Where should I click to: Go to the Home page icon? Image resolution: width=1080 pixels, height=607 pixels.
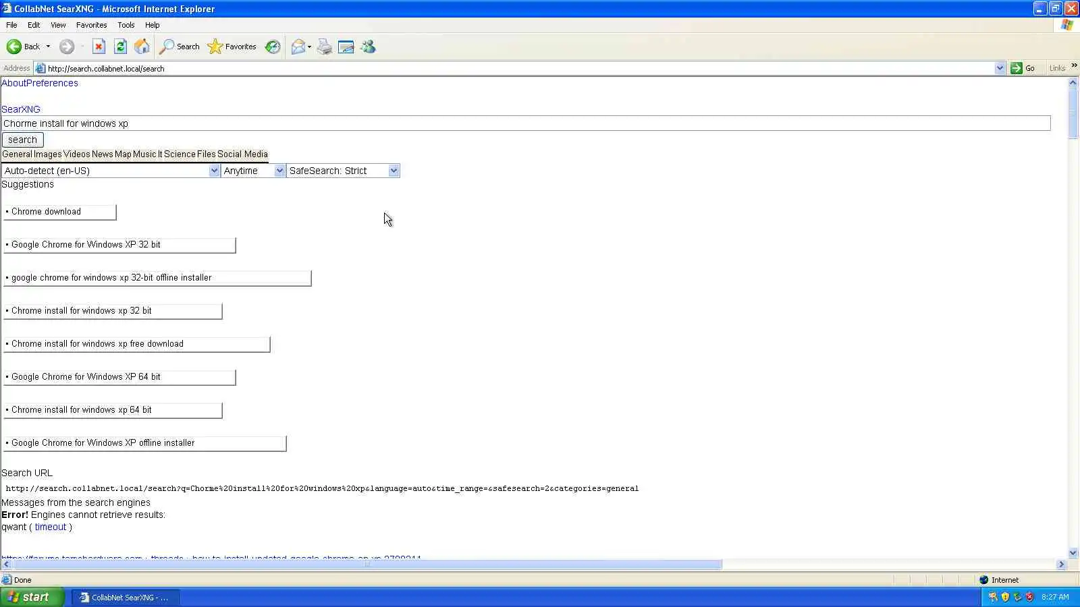tap(142, 47)
